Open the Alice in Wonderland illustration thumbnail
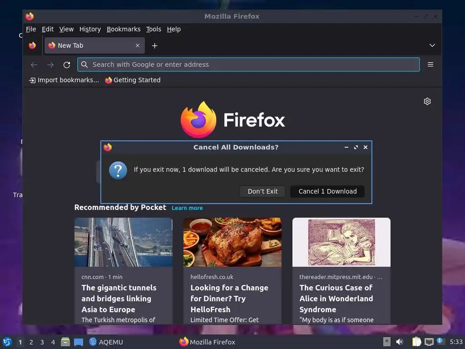Image resolution: width=465 pixels, height=349 pixels. (x=341, y=242)
